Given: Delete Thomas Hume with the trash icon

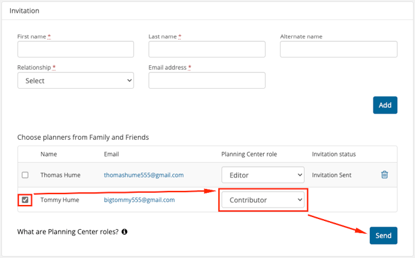Looking at the screenshot, I should (x=384, y=174).
